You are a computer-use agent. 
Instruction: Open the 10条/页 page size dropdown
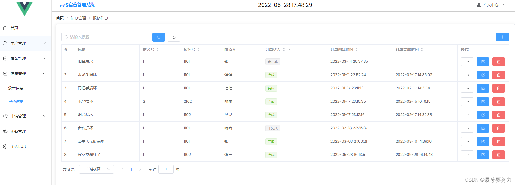(96, 169)
